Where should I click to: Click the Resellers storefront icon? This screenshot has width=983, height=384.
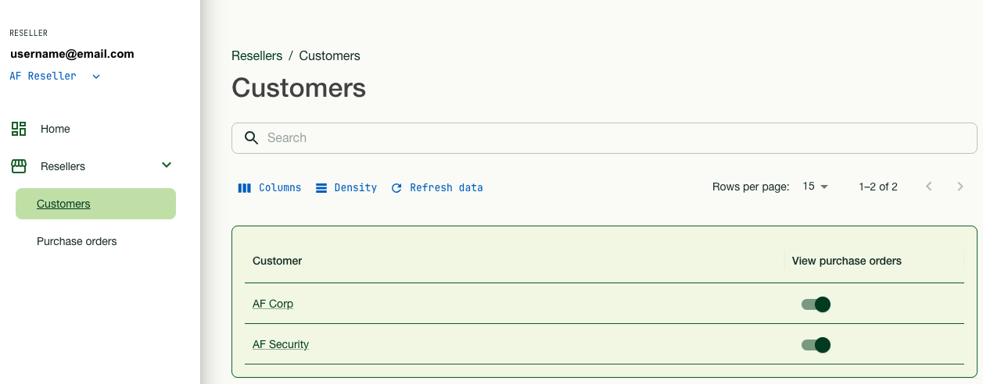tap(19, 166)
